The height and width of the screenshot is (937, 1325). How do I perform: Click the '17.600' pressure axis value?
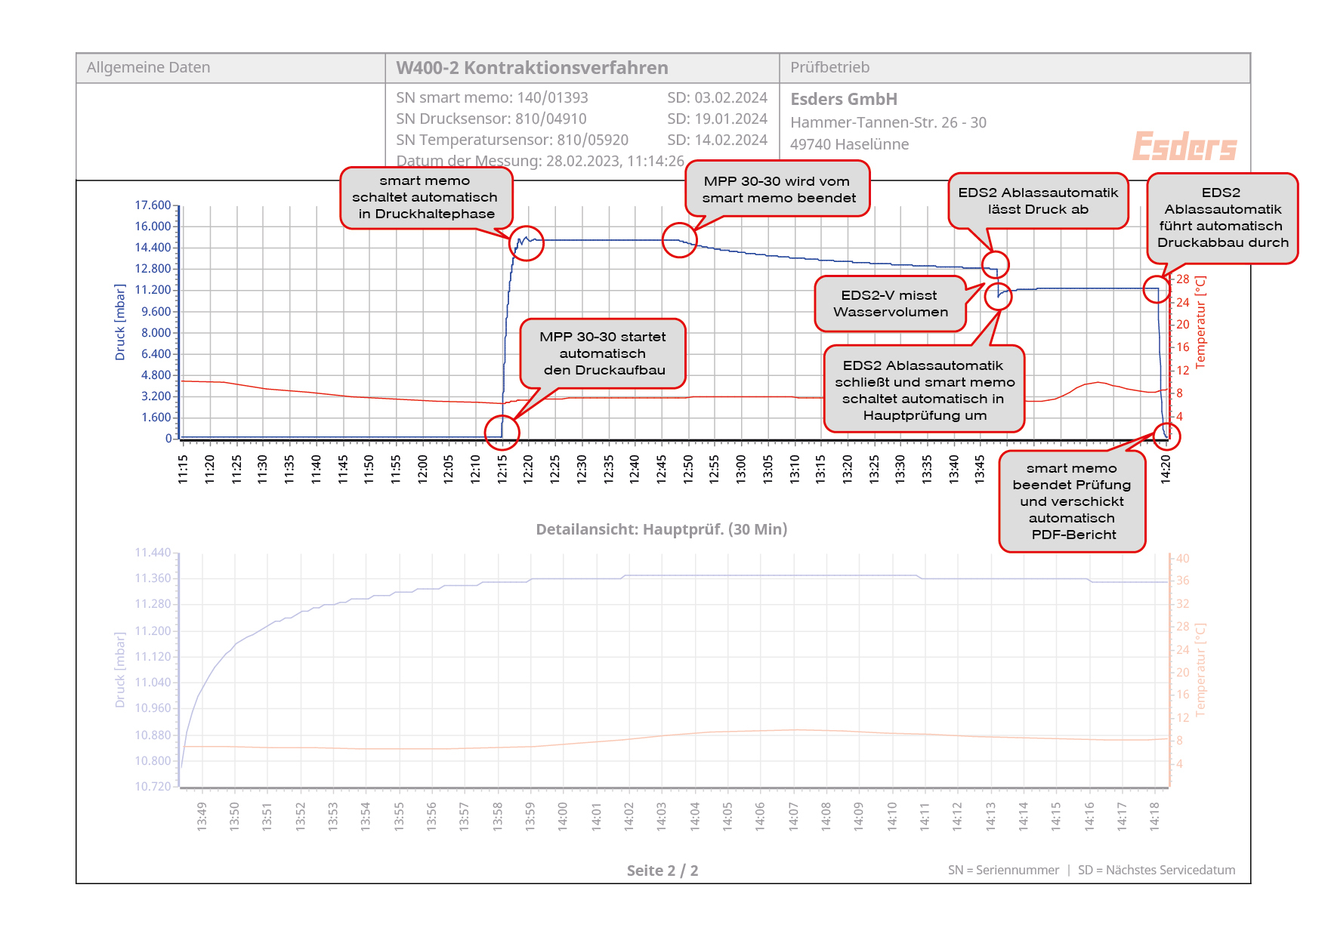coord(153,205)
